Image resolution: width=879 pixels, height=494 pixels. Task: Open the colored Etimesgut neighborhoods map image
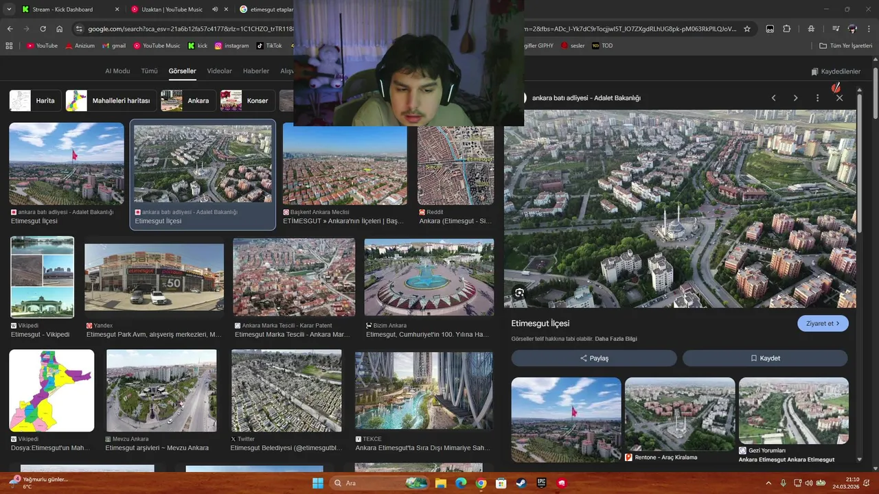52,390
